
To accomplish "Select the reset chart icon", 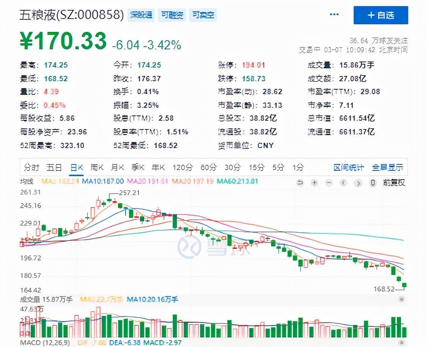I will (x=300, y=183).
